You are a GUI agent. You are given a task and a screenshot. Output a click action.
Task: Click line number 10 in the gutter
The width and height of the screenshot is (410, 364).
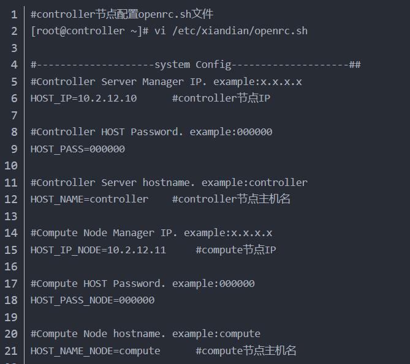click(x=11, y=165)
